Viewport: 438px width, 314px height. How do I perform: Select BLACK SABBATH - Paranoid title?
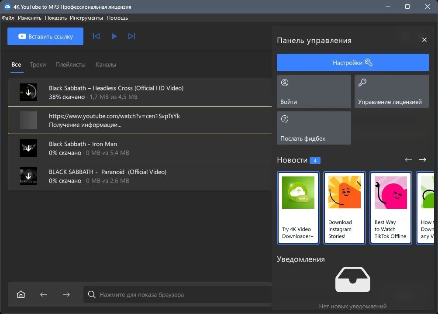107,172
